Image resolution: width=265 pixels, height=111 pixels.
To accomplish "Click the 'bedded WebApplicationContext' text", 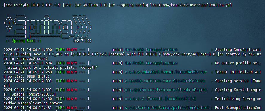I will [x=33, y=103].
